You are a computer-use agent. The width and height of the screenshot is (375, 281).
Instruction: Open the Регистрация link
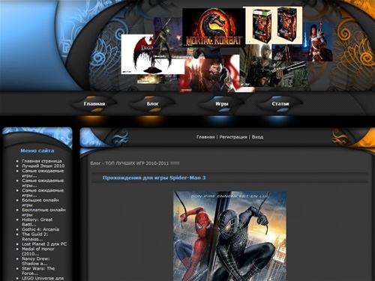click(233, 137)
